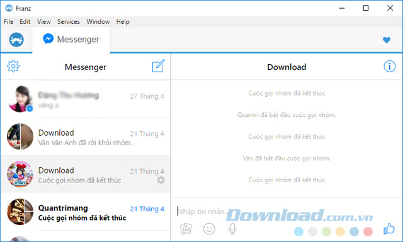403x242 pixels.
Task: Click 'Vân đã bắt đầu cuộc gọi nhóm.' message
Action: [x=287, y=158]
